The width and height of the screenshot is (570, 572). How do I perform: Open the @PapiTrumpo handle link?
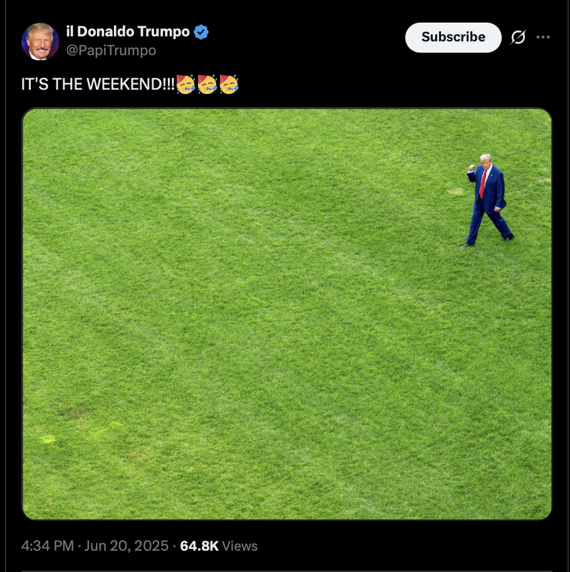[111, 50]
